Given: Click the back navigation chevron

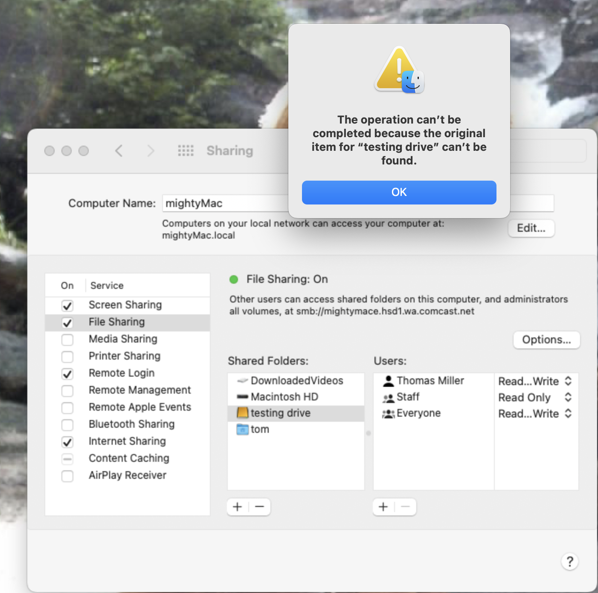Looking at the screenshot, I should 119,151.
